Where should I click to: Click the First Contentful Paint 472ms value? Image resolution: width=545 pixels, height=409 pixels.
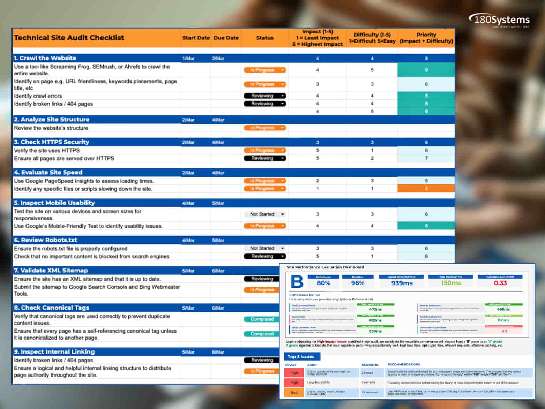tap(375, 309)
